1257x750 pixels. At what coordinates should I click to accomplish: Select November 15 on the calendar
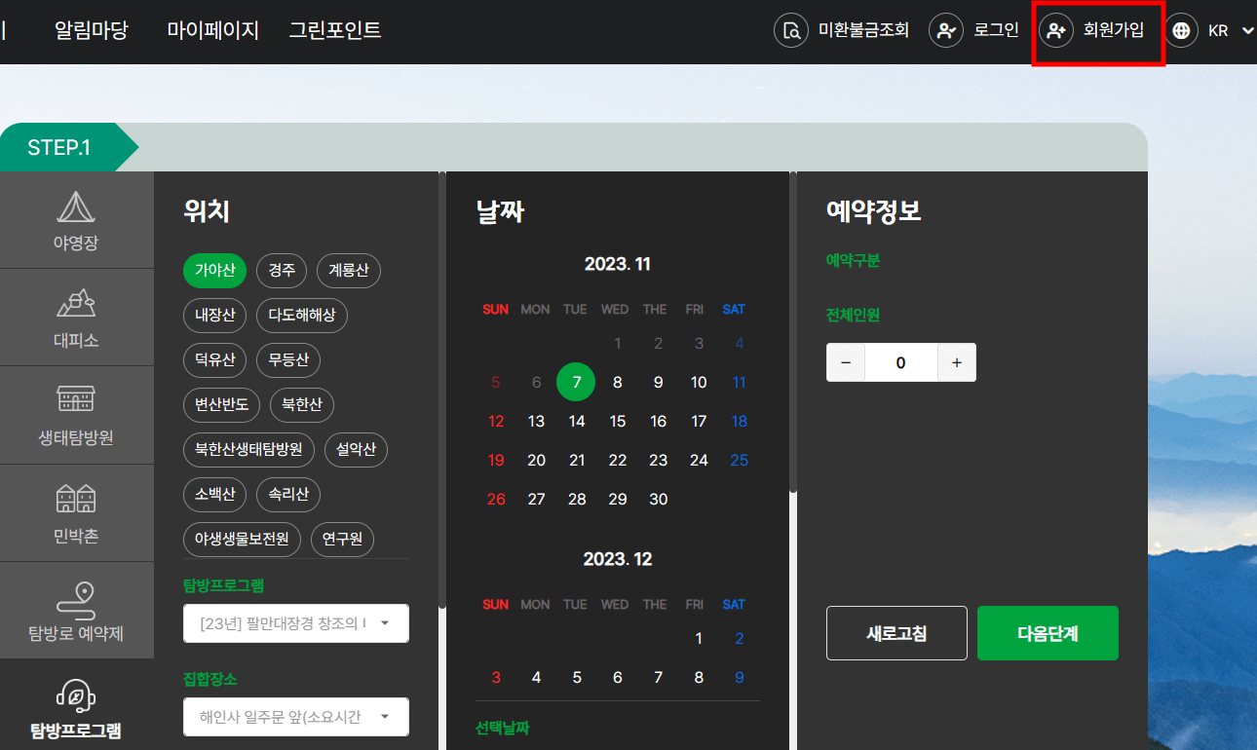617,421
